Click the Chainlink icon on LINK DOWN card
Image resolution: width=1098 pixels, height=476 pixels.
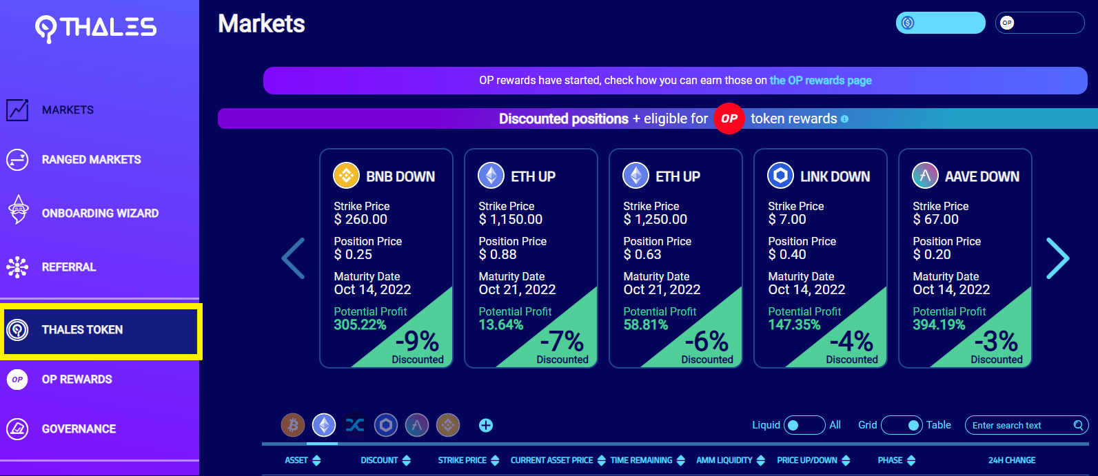click(781, 176)
